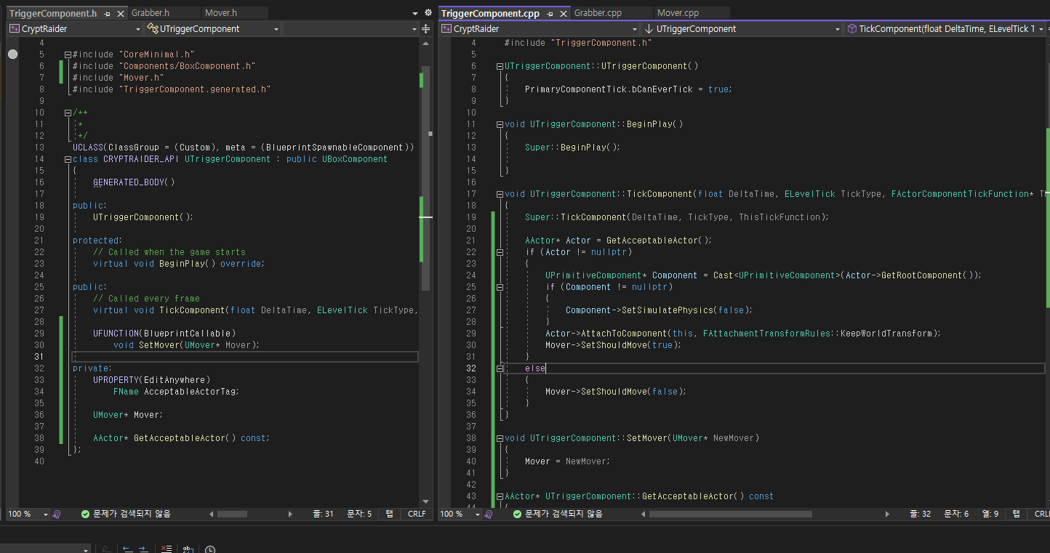Close the TriggerComponent.h tab
Viewport: 1050px width, 553px height.
pos(120,13)
